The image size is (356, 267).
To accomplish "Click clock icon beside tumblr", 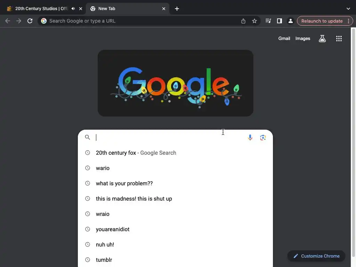I will click(x=87, y=259).
